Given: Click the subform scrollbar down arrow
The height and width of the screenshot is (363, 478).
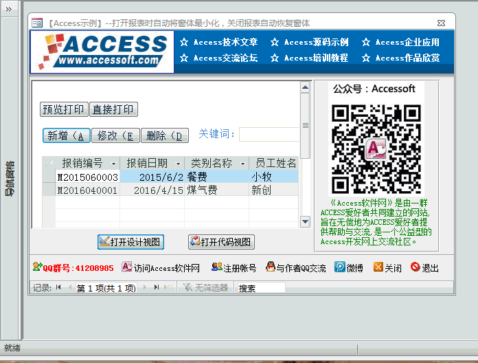Looking at the screenshot, I should [x=305, y=221].
